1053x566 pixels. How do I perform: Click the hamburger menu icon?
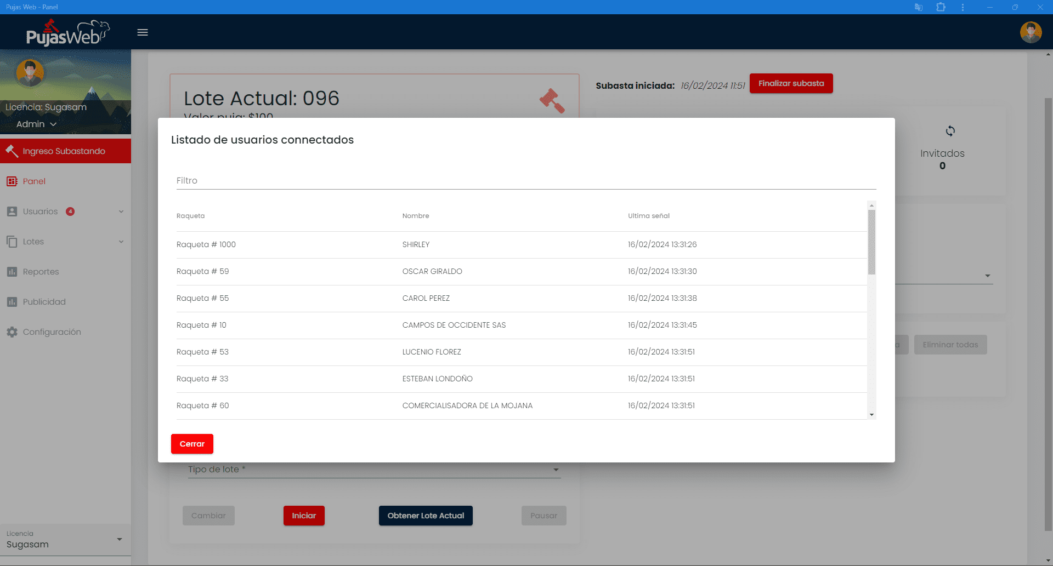[x=143, y=32]
